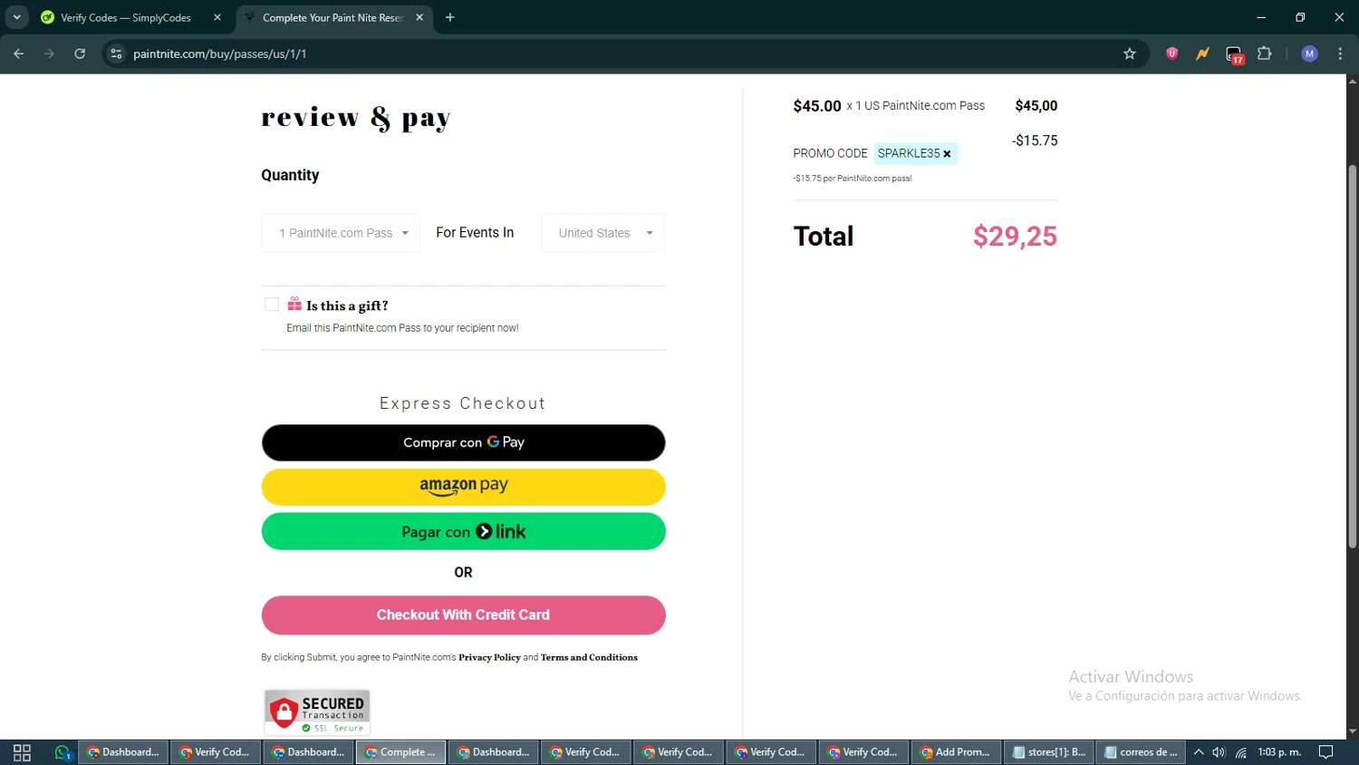Click the clock showing 1:03 p. m.

1279,752
